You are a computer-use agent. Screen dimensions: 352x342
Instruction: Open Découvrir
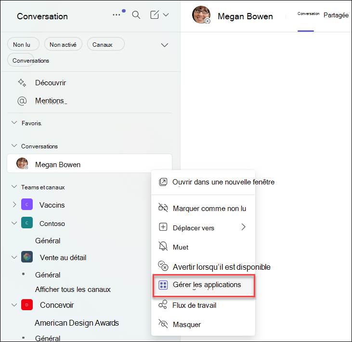coord(51,83)
